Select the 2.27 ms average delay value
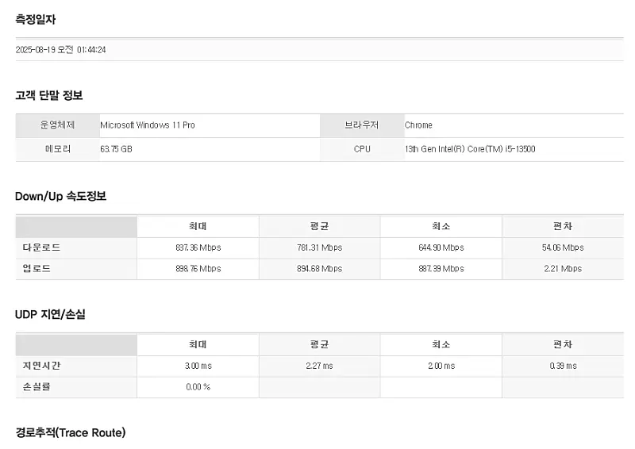 (x=319, y=366)
